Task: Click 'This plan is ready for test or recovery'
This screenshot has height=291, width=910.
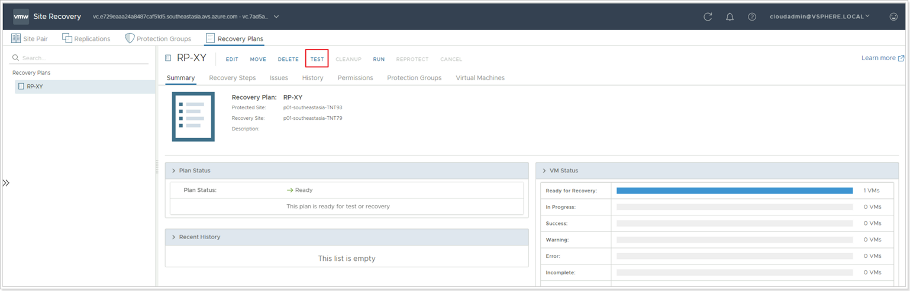Action: coord(338,207)
